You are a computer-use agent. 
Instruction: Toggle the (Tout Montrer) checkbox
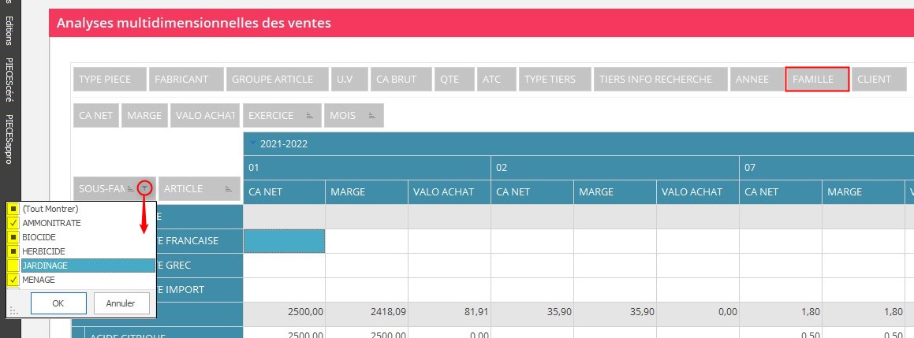coord(13,209)
